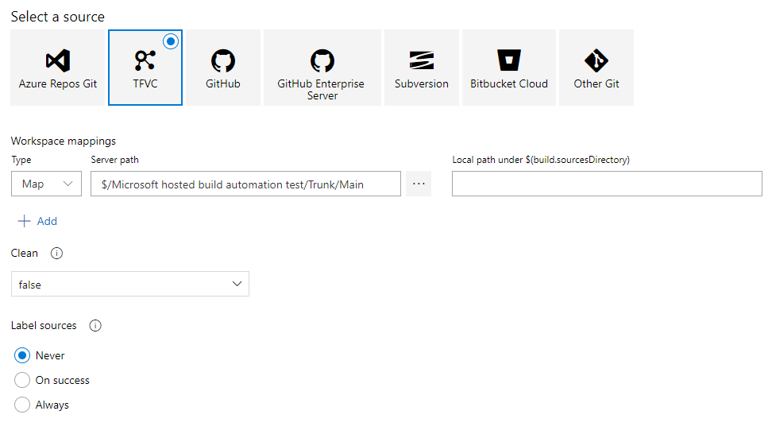Show info tooltip for Label sources
Image resolution: width=772 pixels, height=438 pixels.
[95, 326]
